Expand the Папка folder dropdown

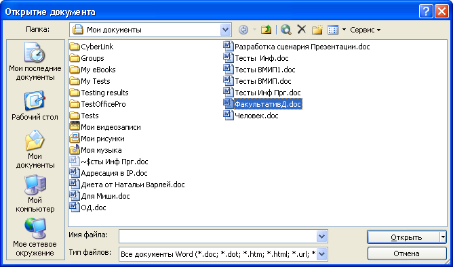(x=225, y=30)
